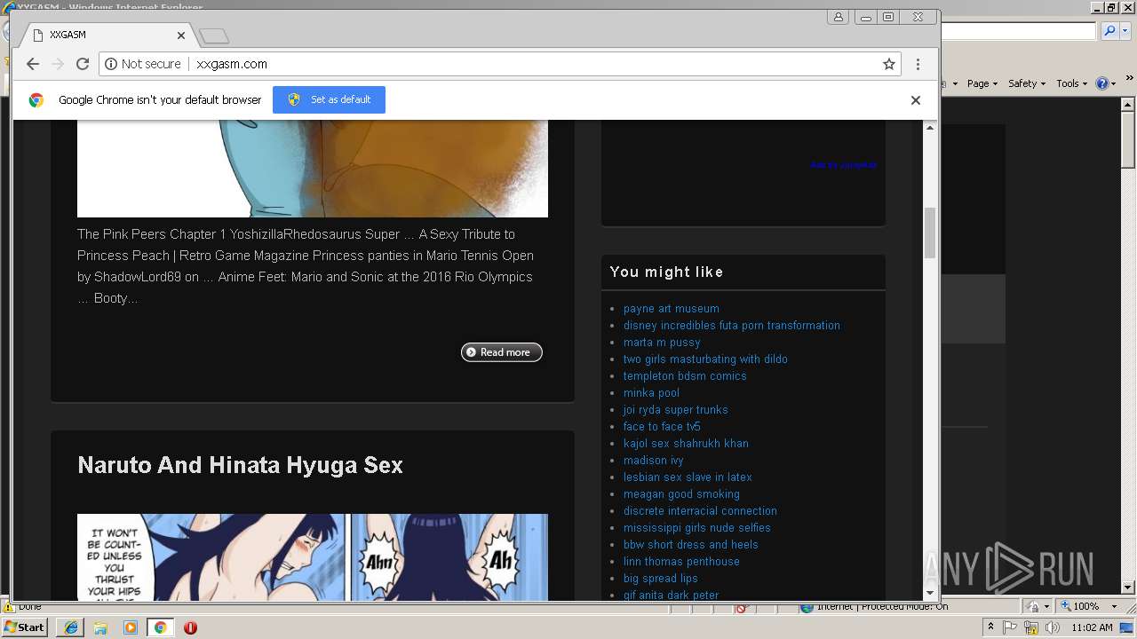Open the Windows Explorer folder icon
The height and width of the screenshot is (639, 1137).
(x=100, y=627)
